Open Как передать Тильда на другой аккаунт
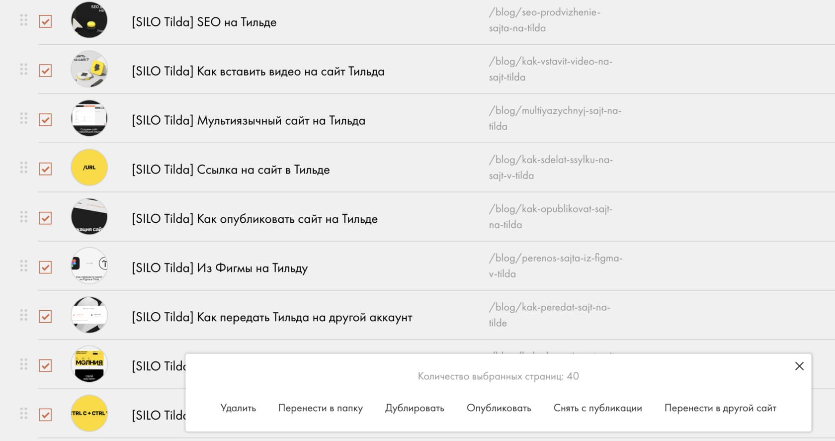835x441 pixels. click(x=272, y=318)
